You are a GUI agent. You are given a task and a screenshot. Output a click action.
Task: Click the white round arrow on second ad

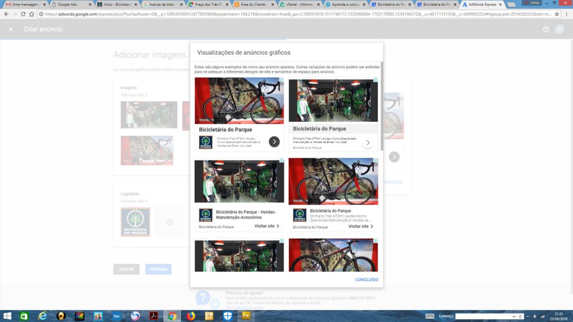click(x=368, y=143)
